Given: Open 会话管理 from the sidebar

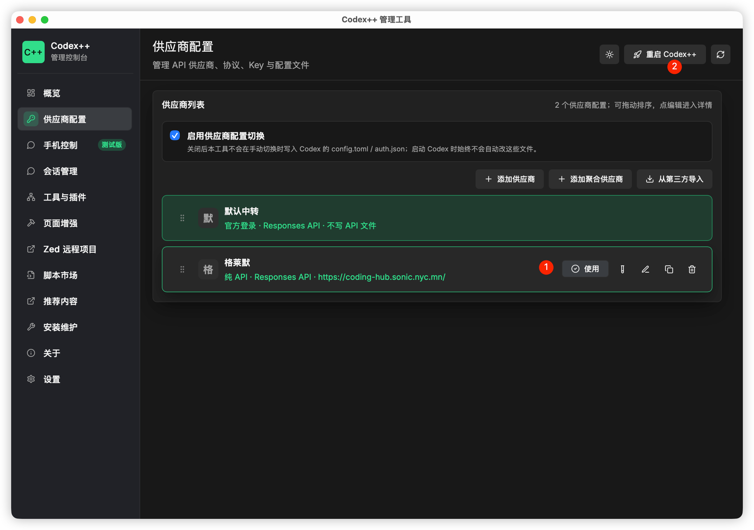Looking at the screenshot, I should coord(75,171).
